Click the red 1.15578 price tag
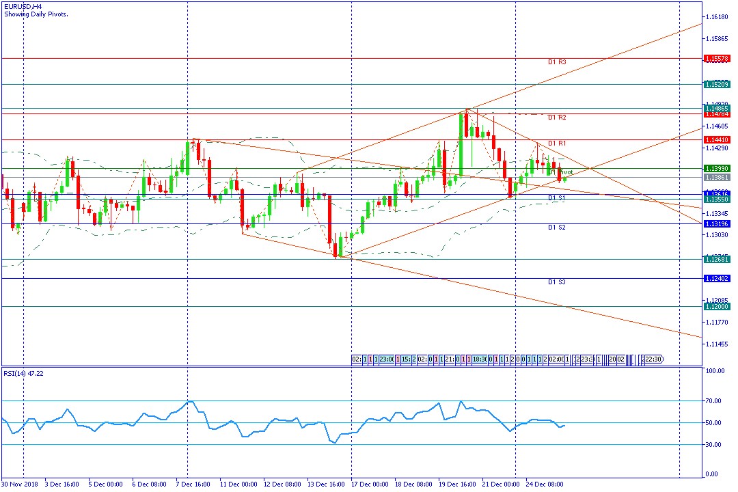 click(717, 59)
